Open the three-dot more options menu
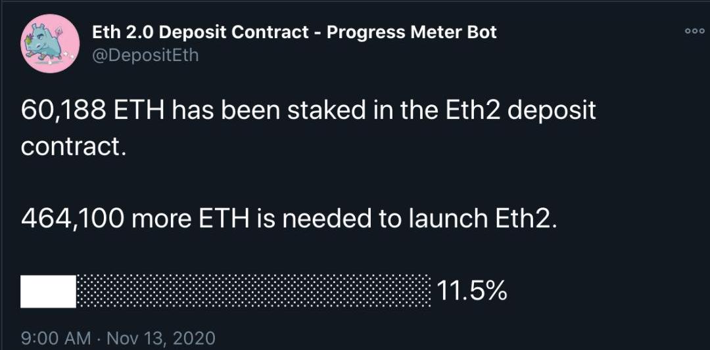Screen dimensions: 710x350 click(694, 30)
